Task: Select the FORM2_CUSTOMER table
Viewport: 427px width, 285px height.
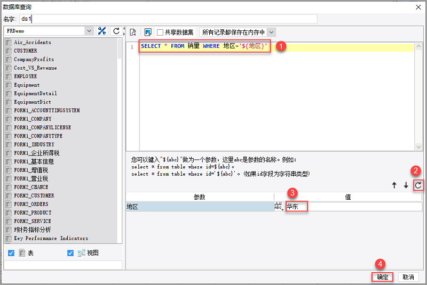Action: [x=34, y=196]
